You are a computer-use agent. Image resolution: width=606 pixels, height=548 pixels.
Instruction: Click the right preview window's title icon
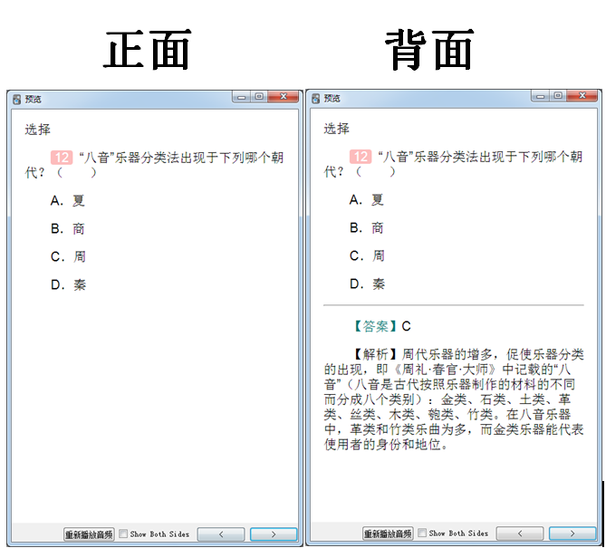pyautogui.click(x=316, y=99)
